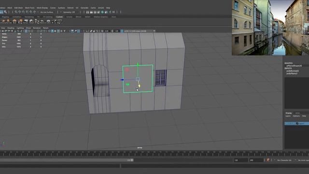Viewport: 309px width, 174px height.
Task: Open the Arnold menu
Action: 101,8
